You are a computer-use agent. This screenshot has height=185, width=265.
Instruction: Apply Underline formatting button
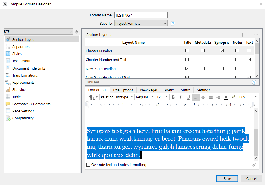click(x=188, y=97)
